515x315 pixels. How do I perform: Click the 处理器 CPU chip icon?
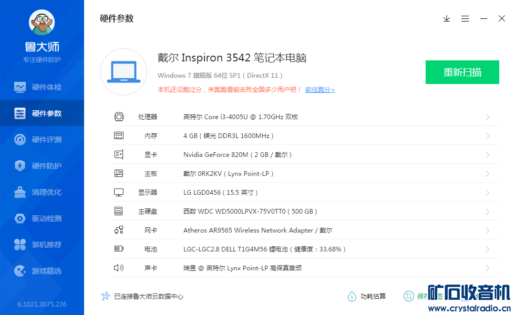[x=119, y=117]
